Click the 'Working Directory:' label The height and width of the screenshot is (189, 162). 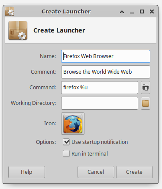point(33,103)
